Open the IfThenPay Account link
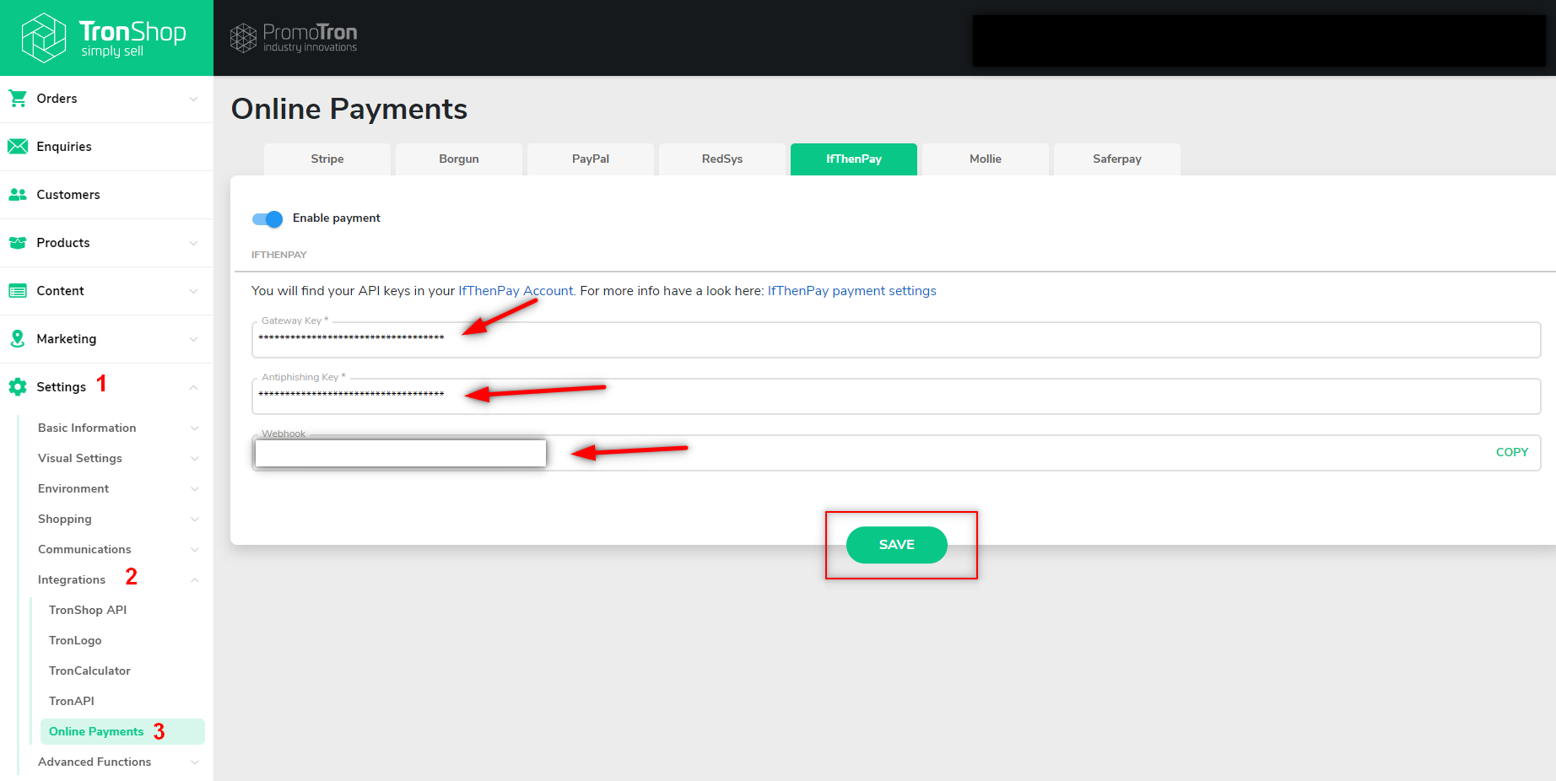Screen dimensions: 1556x781 click(x=516, y=291)
